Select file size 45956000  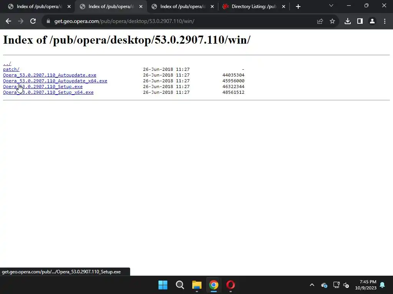[233, 81]
